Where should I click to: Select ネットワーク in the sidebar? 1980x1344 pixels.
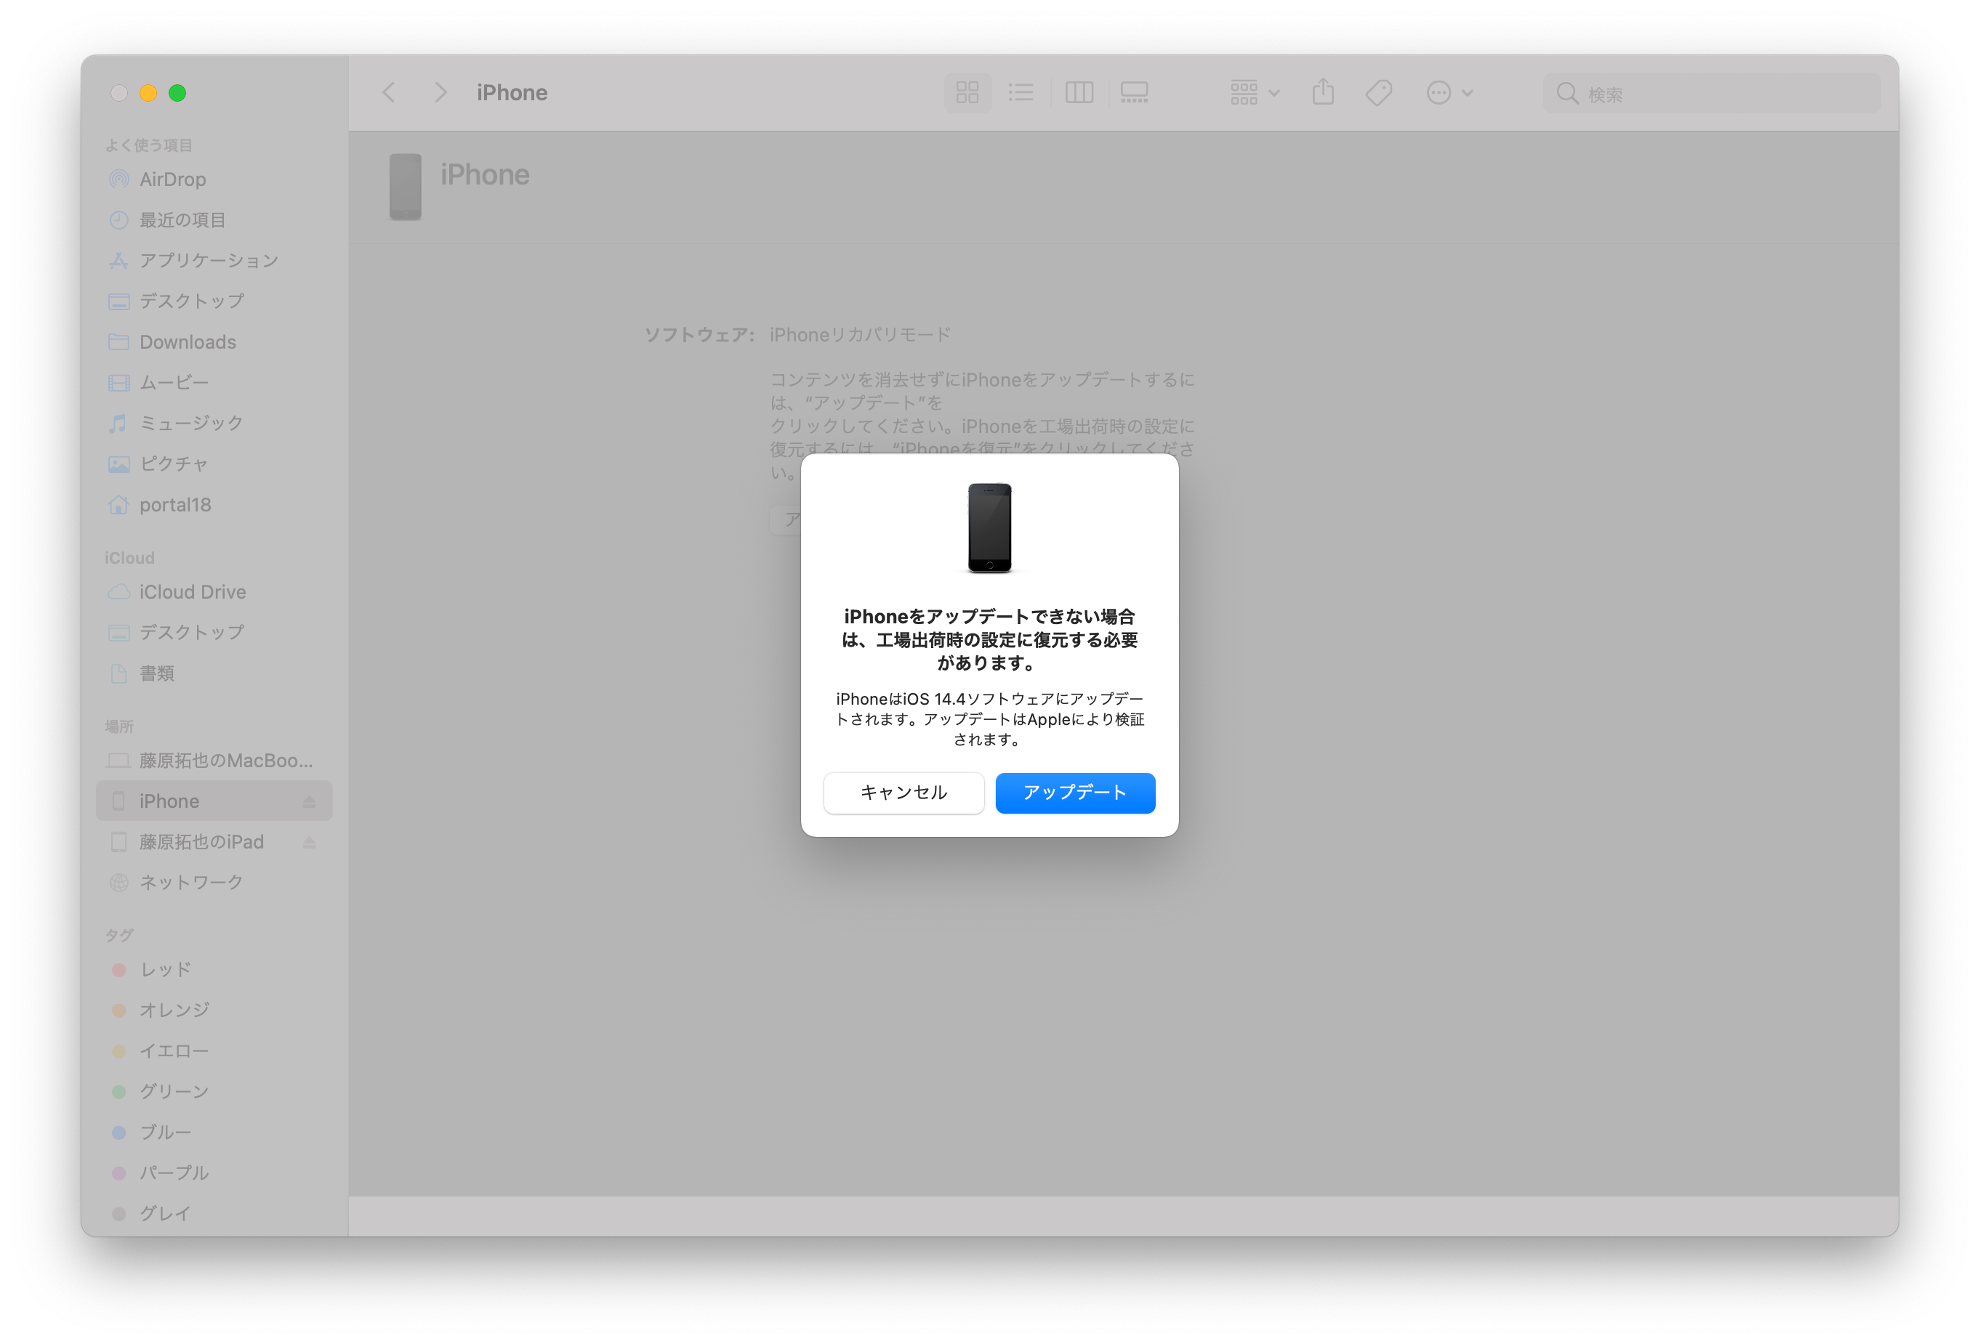[191, 883]
